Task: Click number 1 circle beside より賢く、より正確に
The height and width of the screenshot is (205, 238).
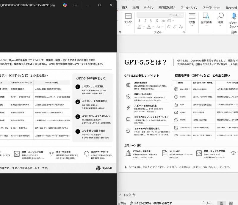Action: coord(78,87)
